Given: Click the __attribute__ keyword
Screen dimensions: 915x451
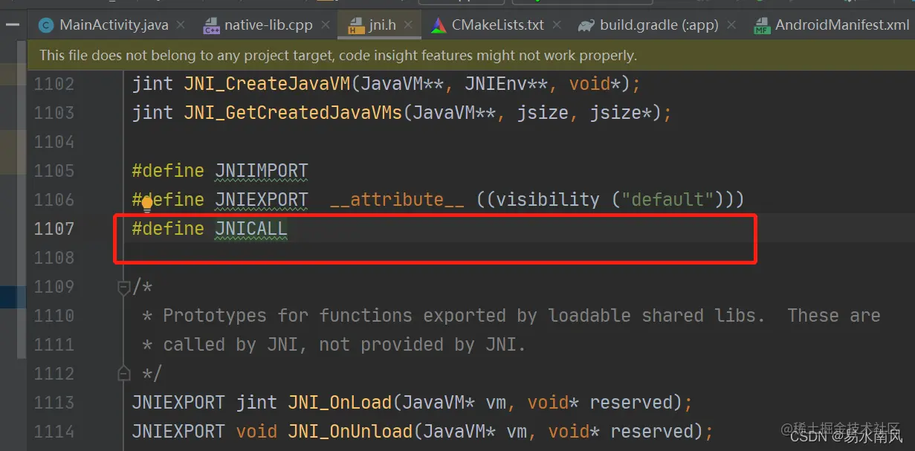Looking at the screenshot, I should coord(397,200).
